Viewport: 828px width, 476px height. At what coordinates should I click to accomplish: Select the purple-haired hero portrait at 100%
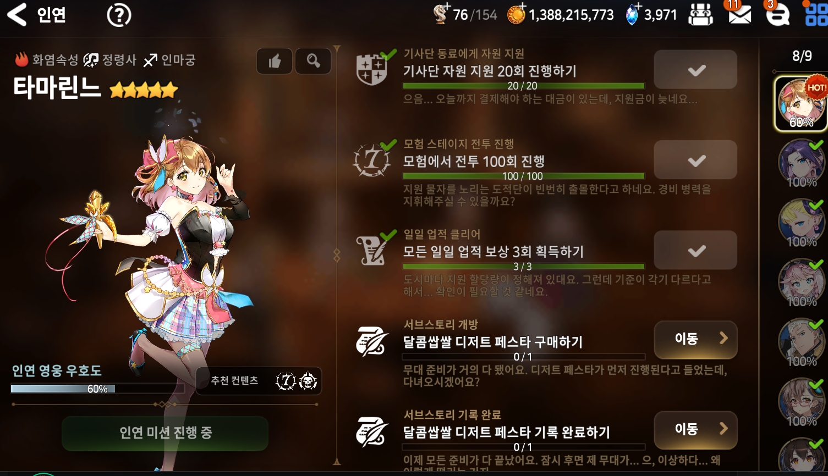[x=802, y=163]
